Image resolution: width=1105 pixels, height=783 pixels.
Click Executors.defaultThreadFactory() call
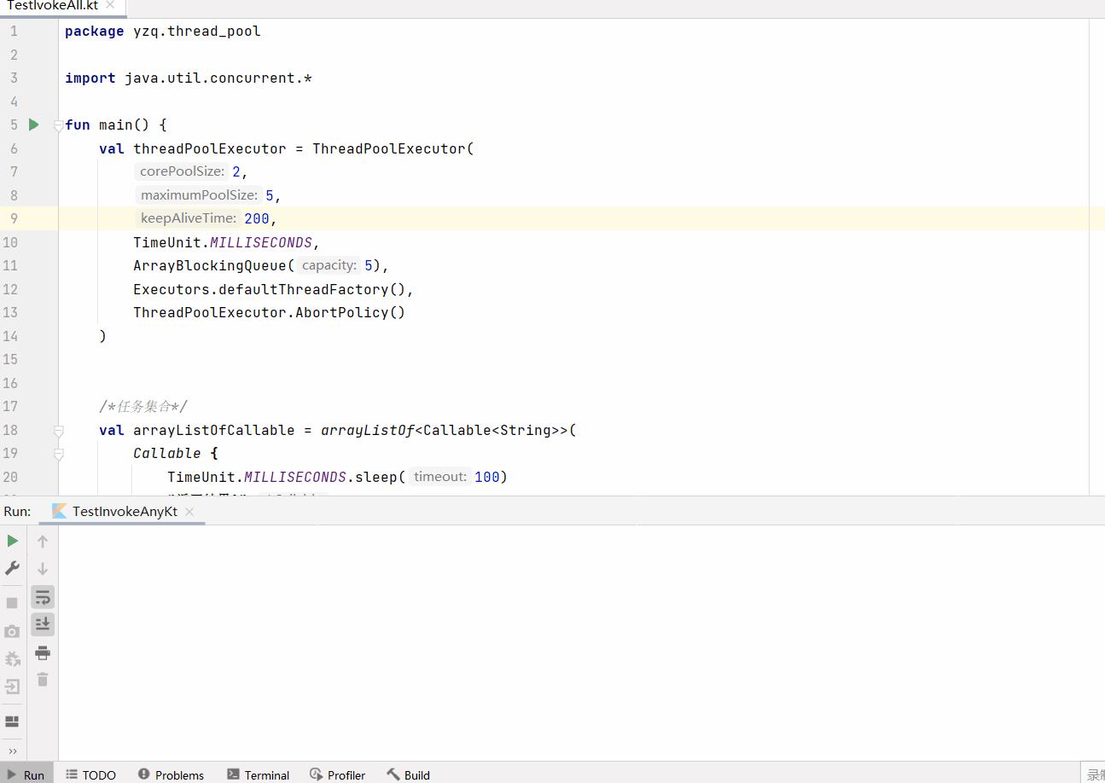pyautogui.click(x=269, y=289)
